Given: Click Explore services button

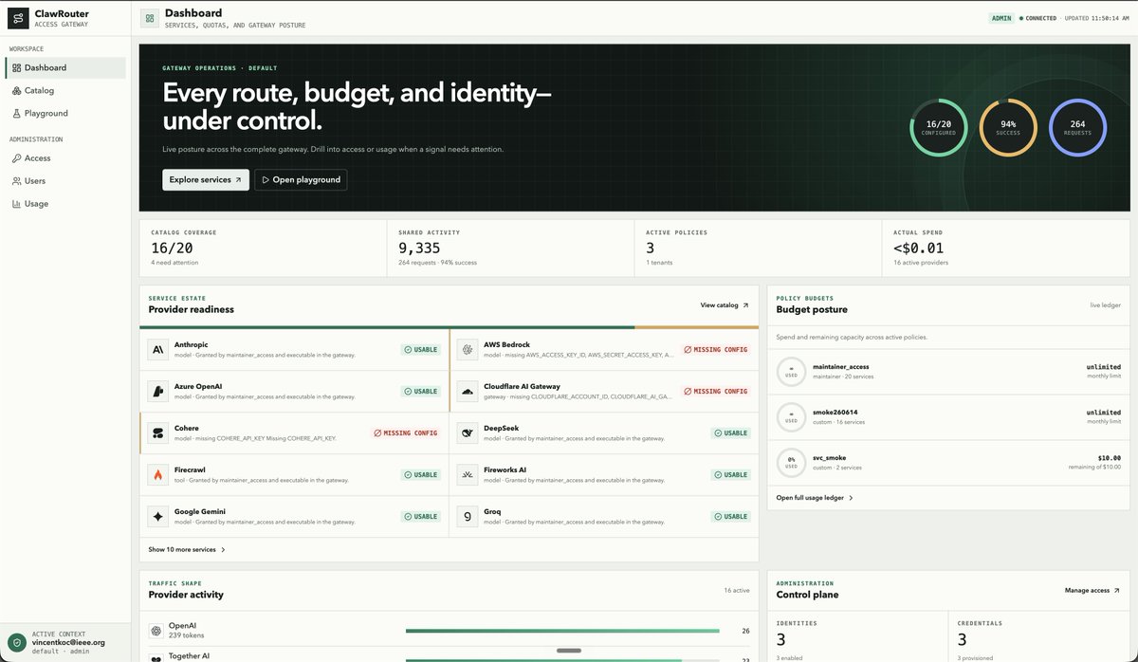Looking at the screenshot, I should click(206, 179).
